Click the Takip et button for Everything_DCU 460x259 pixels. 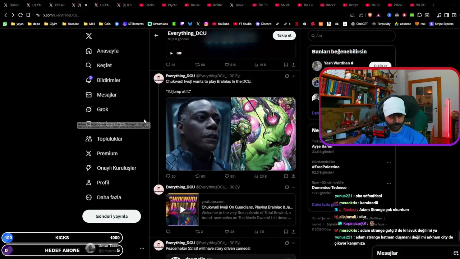click(284, 35)
